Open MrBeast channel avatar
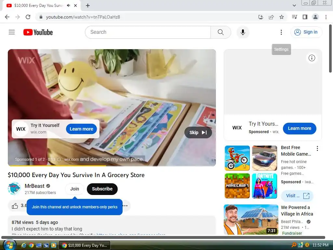 pyautogui.click(x=14, y=188)
